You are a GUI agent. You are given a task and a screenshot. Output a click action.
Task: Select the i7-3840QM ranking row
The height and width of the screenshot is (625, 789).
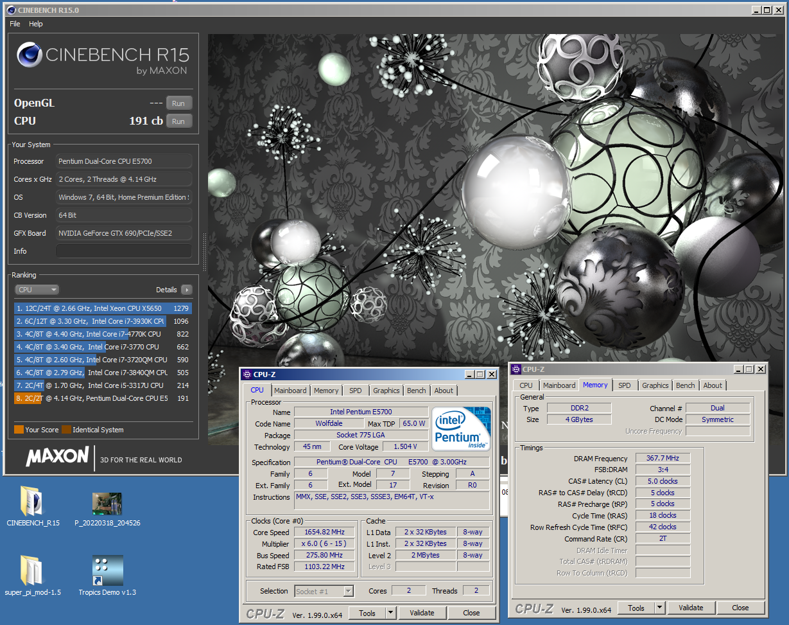click(103, 373)
